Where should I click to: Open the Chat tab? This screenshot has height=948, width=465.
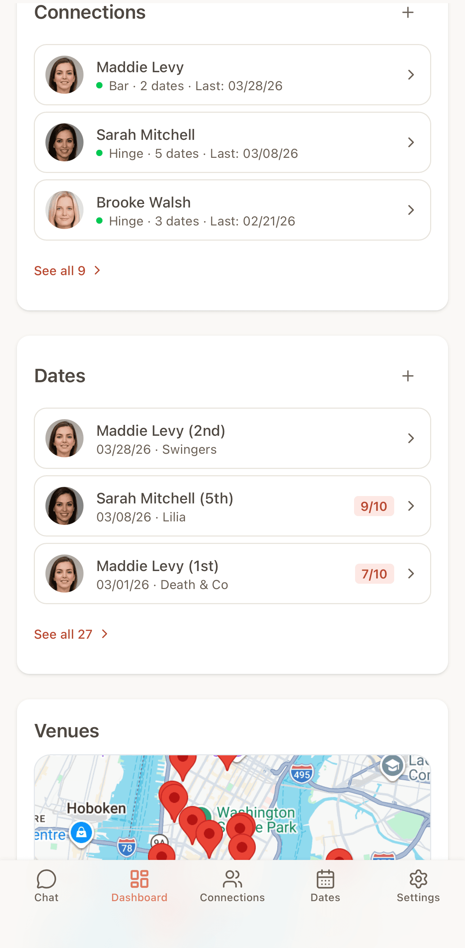[46, 885]
